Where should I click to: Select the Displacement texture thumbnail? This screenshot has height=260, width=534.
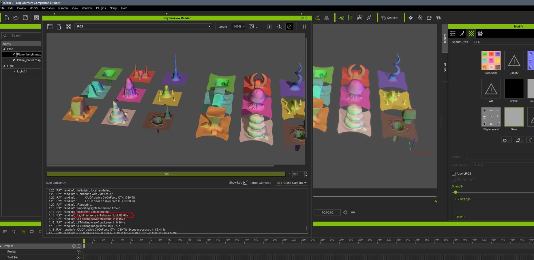tap(491, 117)
